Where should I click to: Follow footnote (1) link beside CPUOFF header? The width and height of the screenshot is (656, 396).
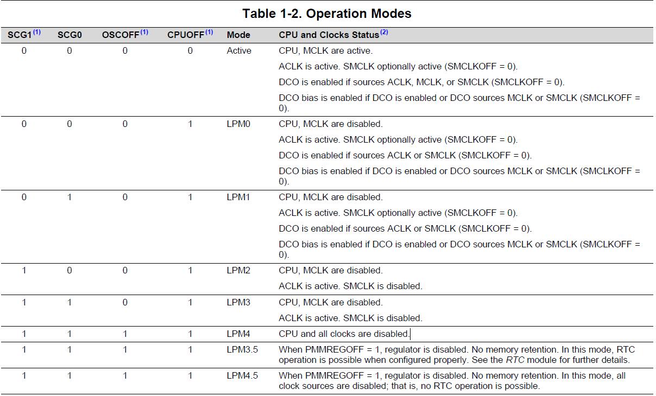pyautogui.click(x=209, y=33)
